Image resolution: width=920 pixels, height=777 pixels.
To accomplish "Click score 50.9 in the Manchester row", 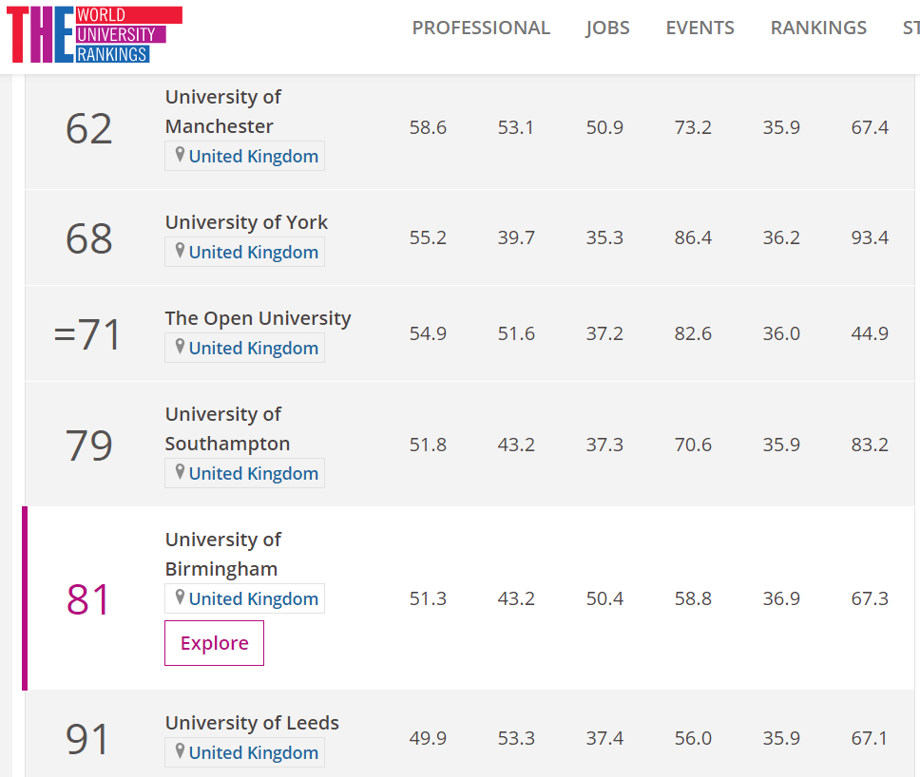I will click(x=604, y=127).
